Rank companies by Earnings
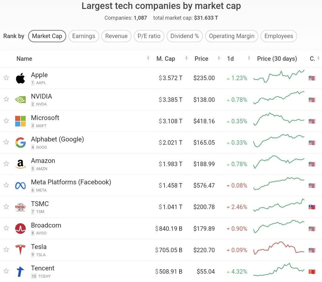322x282 pixels. (x=83, y=36)
